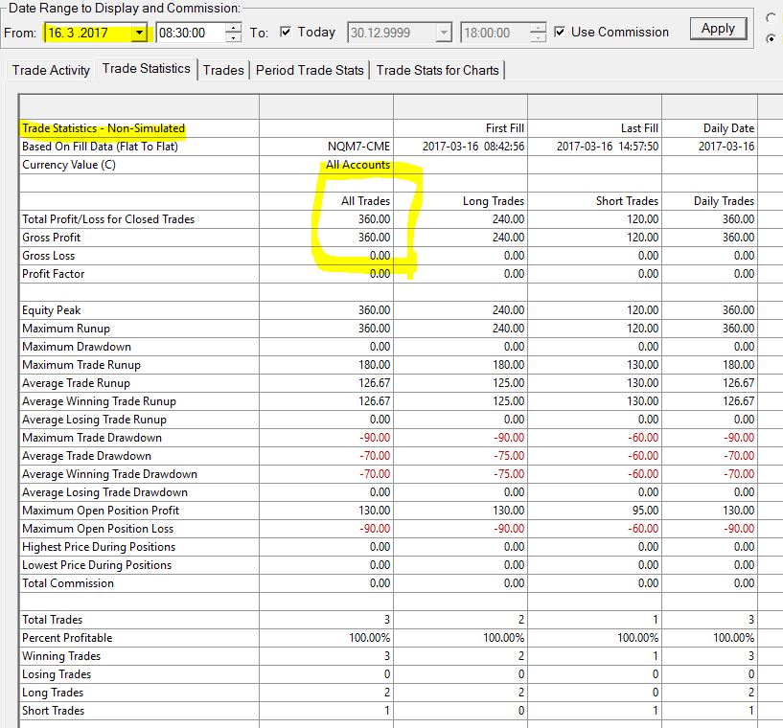Click the Trade Statistics - Non-Simulated heading
This screenshot has height=728, width=783.
coord(104,128)
